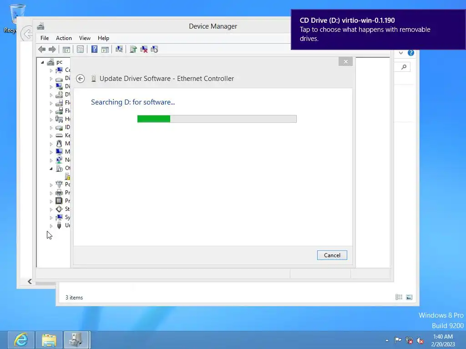This screenshot has width=466, height=349.
Task: Click the search magnifier in the Explorer window
Action: tap(404, 67)
